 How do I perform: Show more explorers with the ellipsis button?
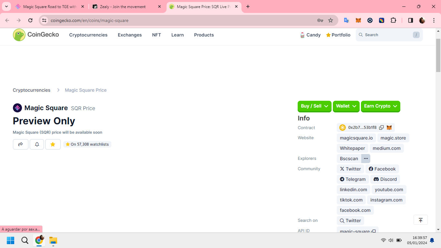(366, 159)
